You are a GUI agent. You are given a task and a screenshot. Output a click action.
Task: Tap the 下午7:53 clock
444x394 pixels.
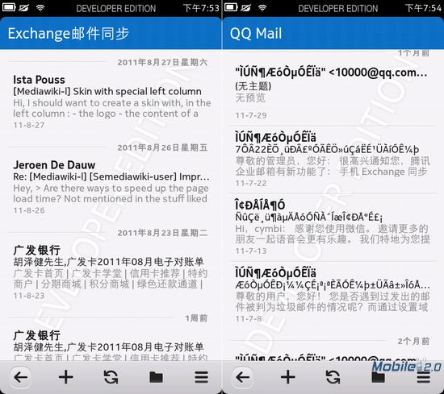click(201, 8)
